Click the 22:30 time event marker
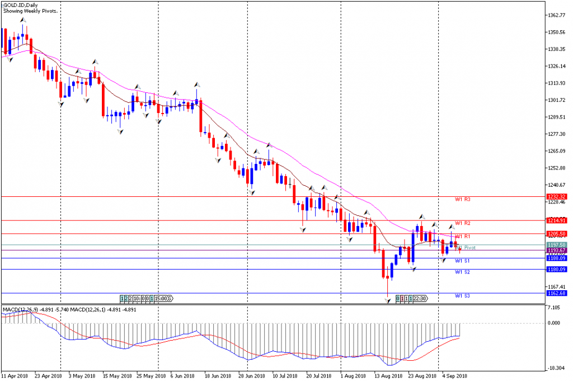Viewport: 573px width, 382px height. [420, 299]
